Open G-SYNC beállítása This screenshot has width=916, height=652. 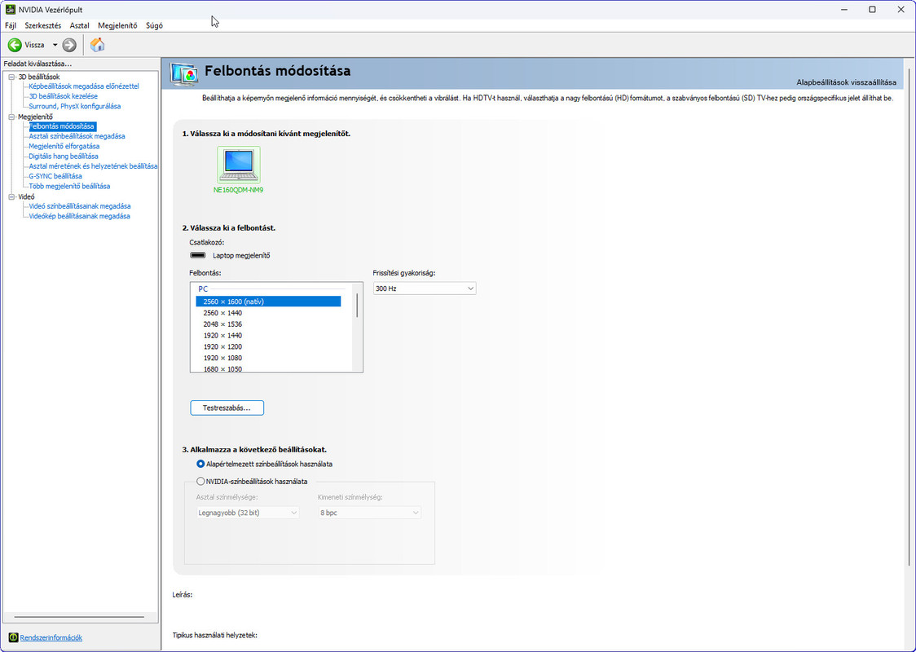click(55, 176)
